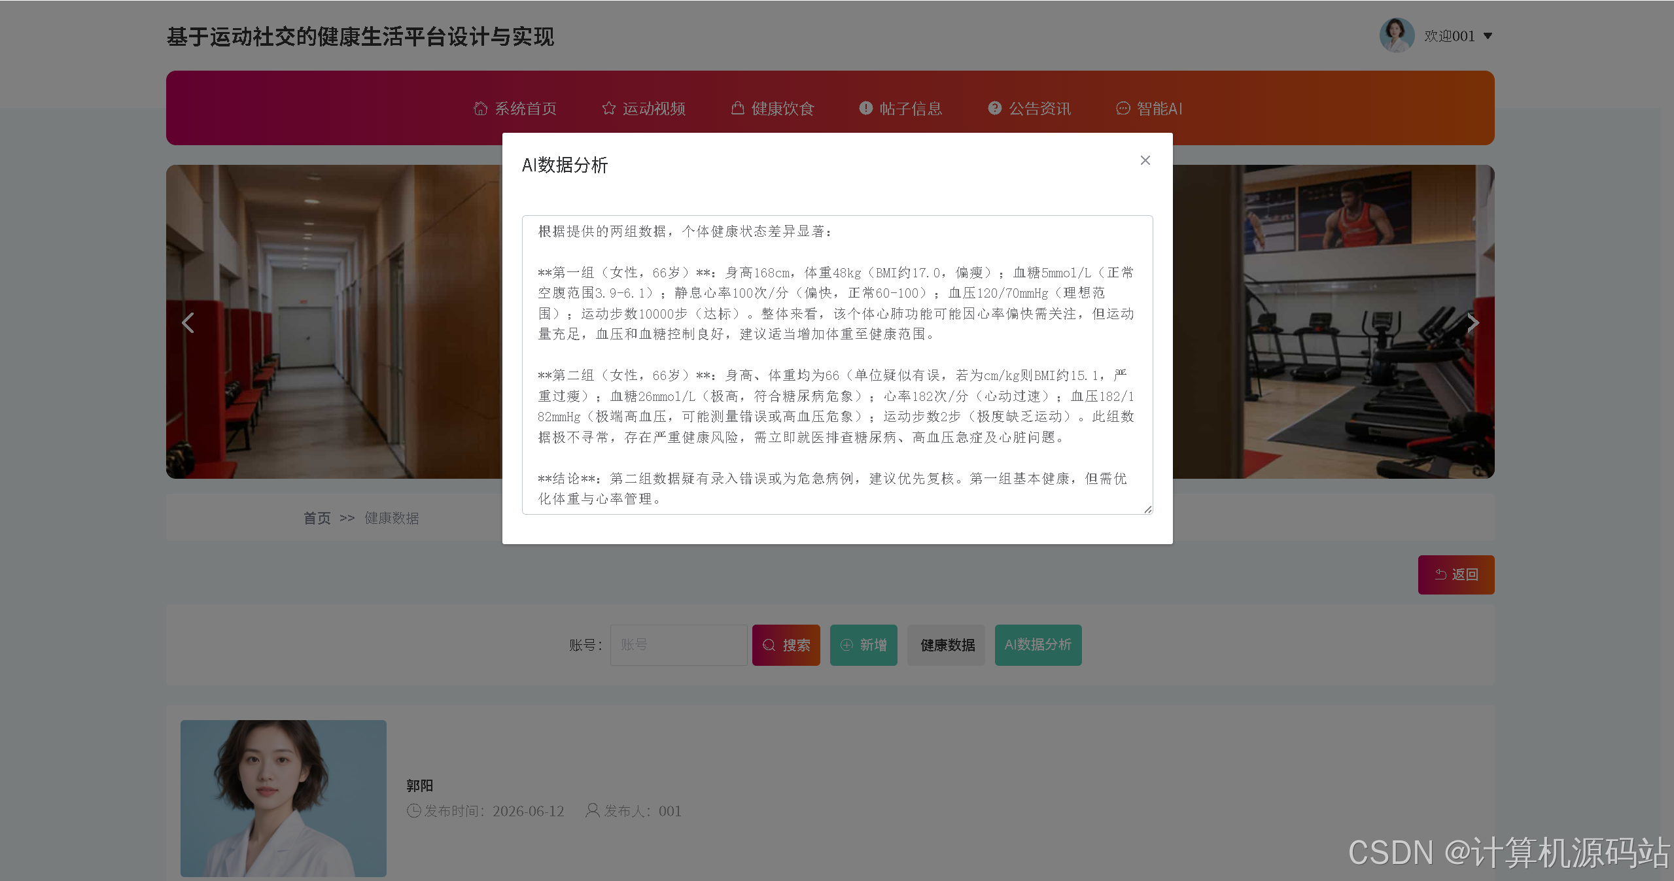
Task: Click the gym treadmill carousel image
Action: [x=1333, y=322]
